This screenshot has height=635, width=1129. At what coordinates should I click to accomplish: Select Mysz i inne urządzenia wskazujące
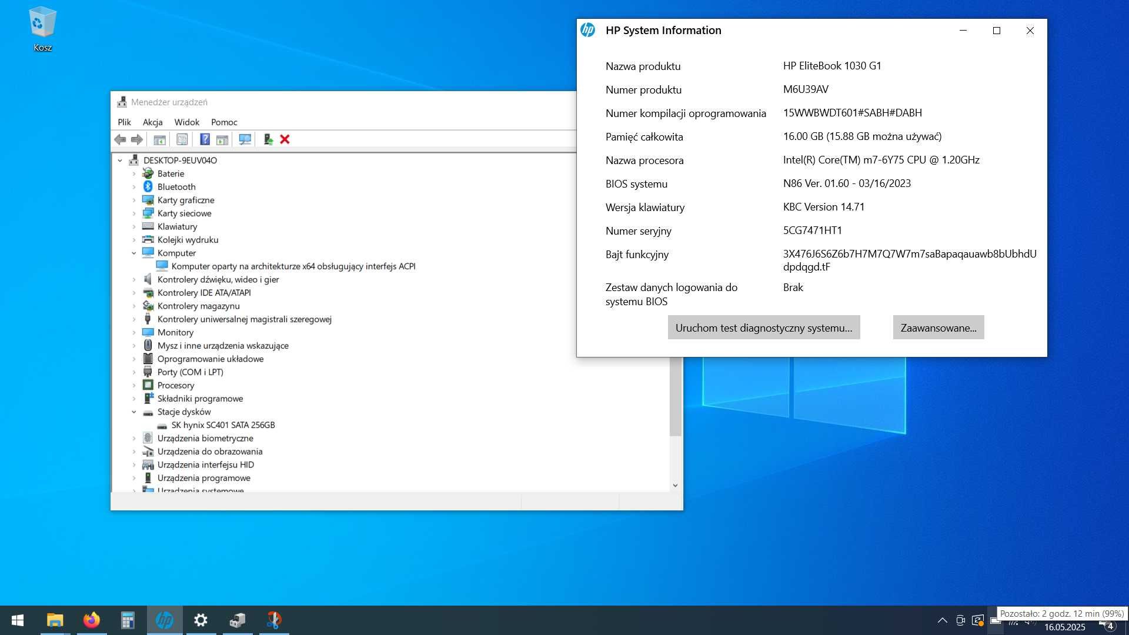[x=223, y=346]
